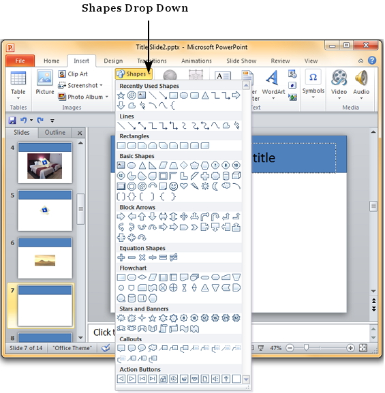Select slide 4 thumbnail
Screen dimensions: 385x393
point(45,163)
